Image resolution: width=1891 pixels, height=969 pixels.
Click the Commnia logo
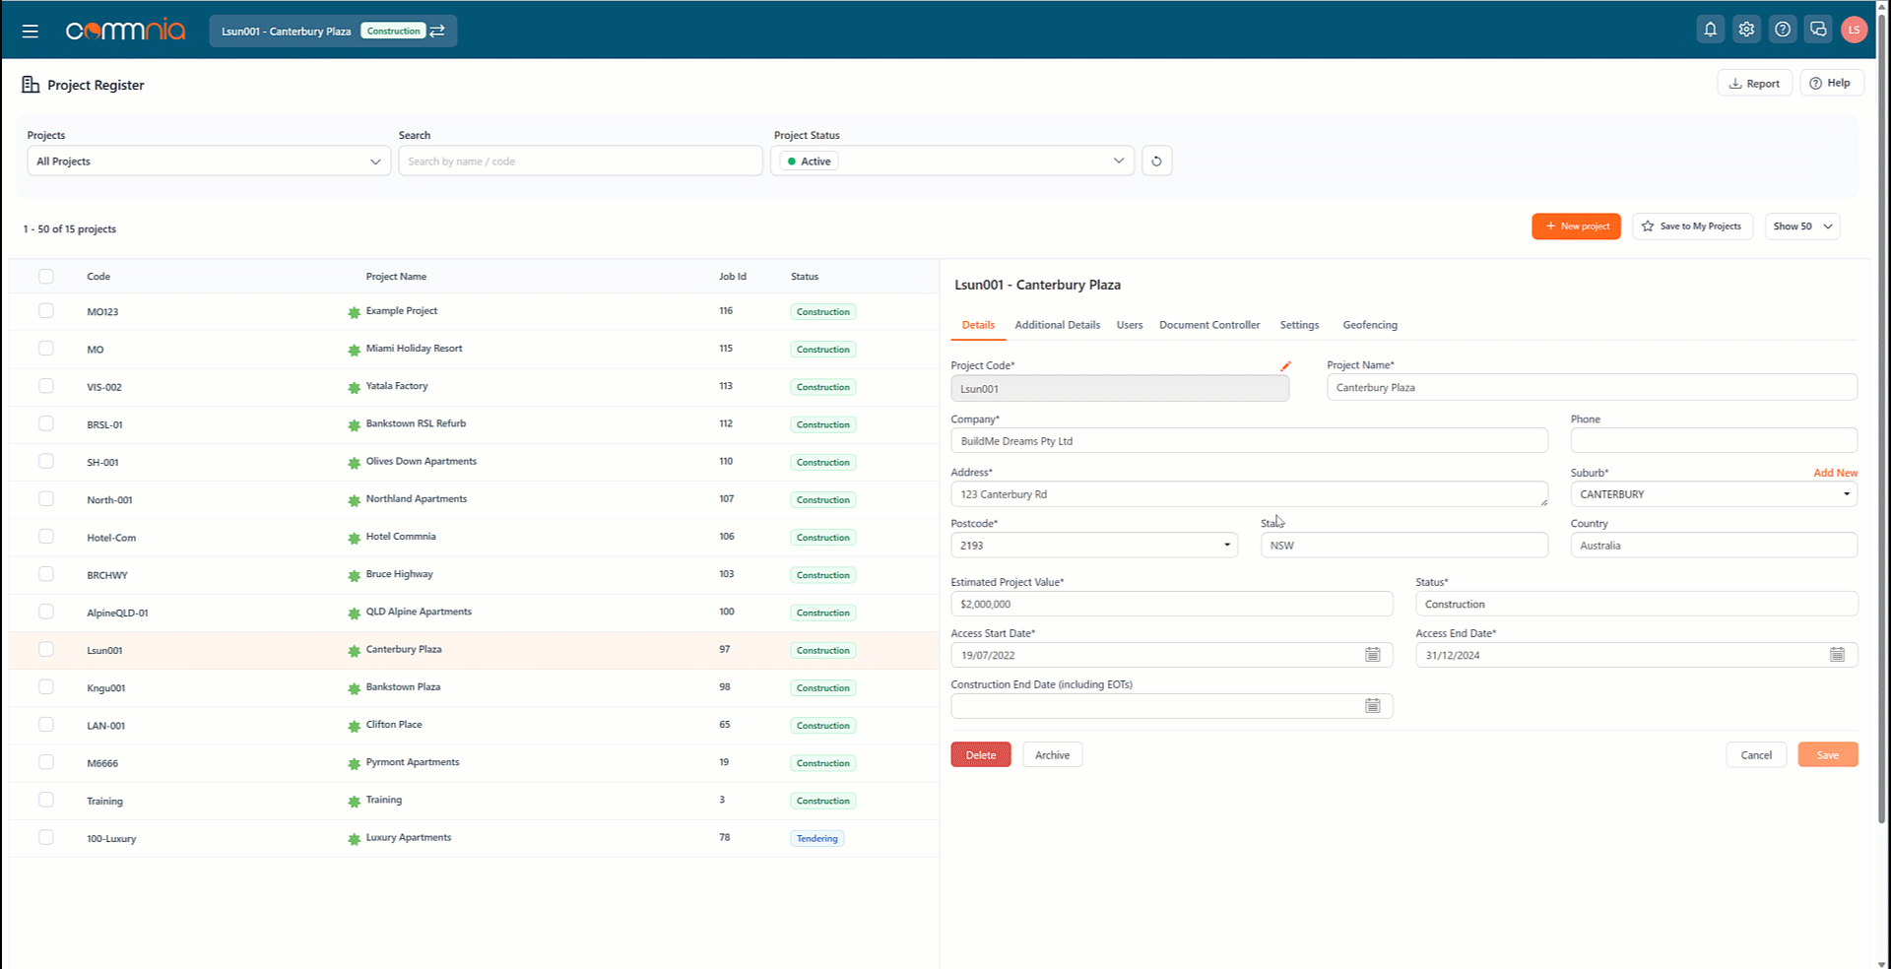[x=125, y=31]
